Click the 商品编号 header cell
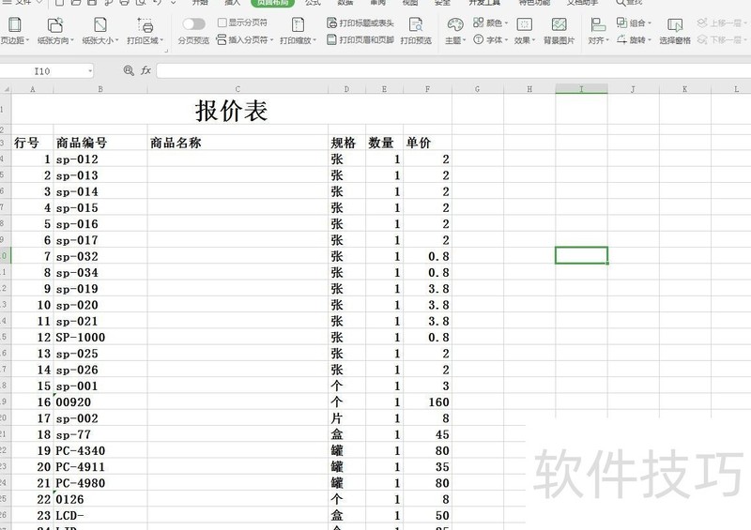This screenshot has width=751, height=530. (100, 143)
